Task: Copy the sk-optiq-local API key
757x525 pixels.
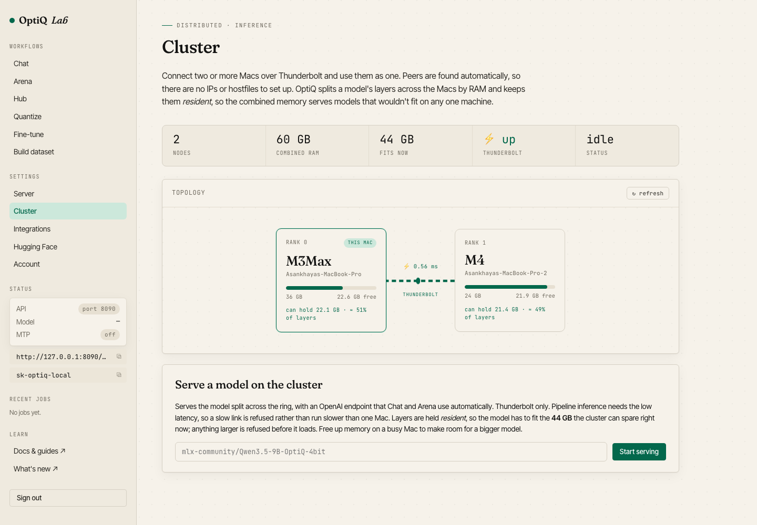Action: (x=119, y=375)
